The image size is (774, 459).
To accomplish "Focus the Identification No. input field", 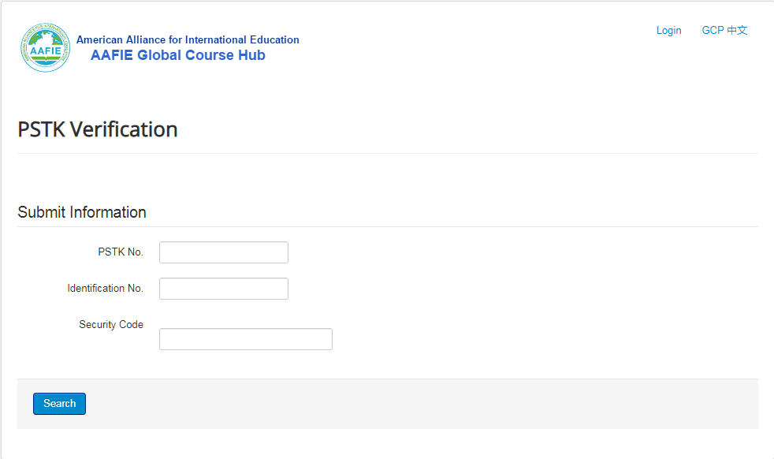I will pos(224,289).
